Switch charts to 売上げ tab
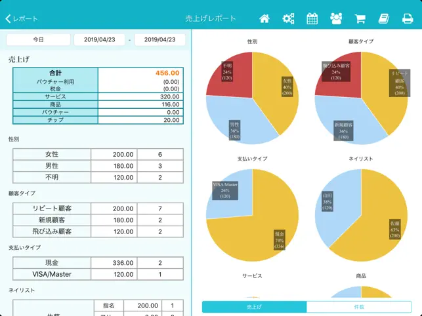422x316 pixels. 254,307
